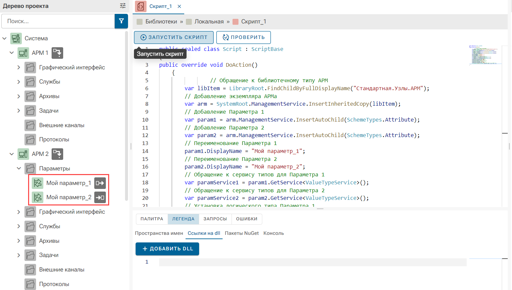Click the Локальная breadcrumb icon
This screenshot has width=512, height=290.
click(x=189, y=21)
